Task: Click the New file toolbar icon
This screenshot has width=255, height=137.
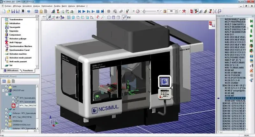Action: (x=4, y=11)
